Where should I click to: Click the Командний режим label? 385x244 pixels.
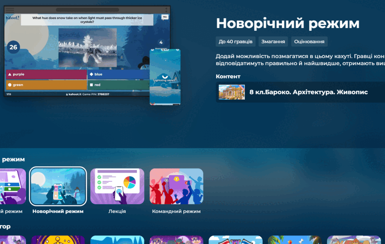click(176, 211)
